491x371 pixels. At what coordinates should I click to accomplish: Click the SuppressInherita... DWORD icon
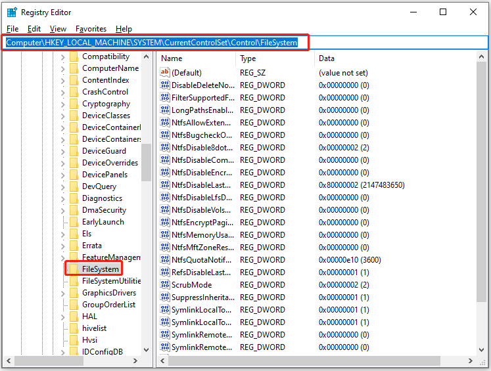coord(165,297)
